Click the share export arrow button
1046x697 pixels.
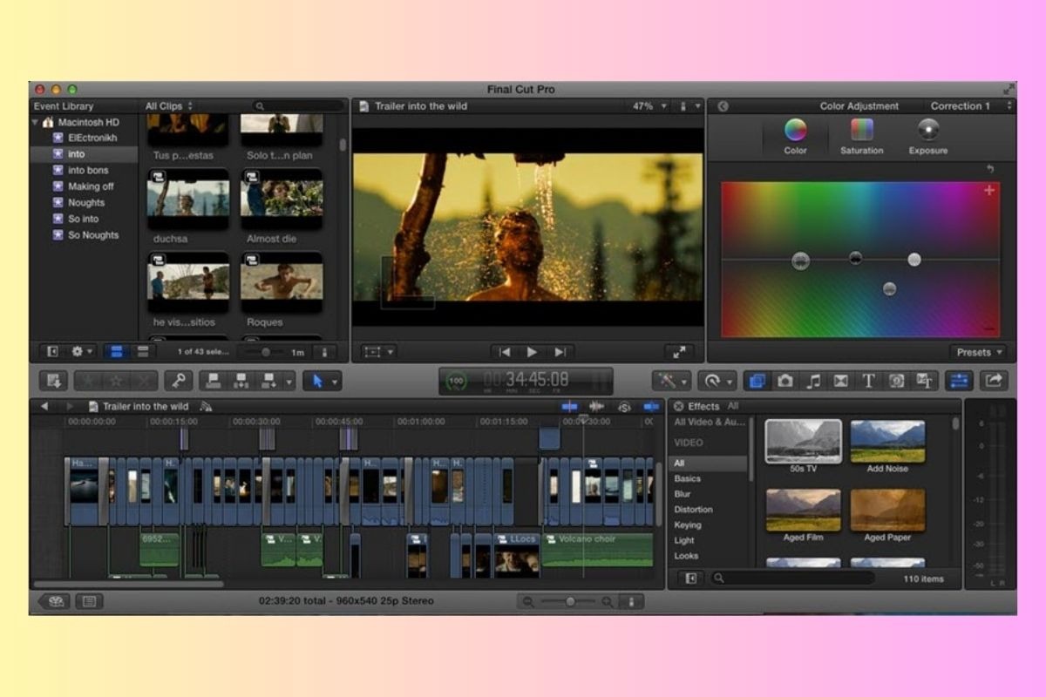pos(994,381)
